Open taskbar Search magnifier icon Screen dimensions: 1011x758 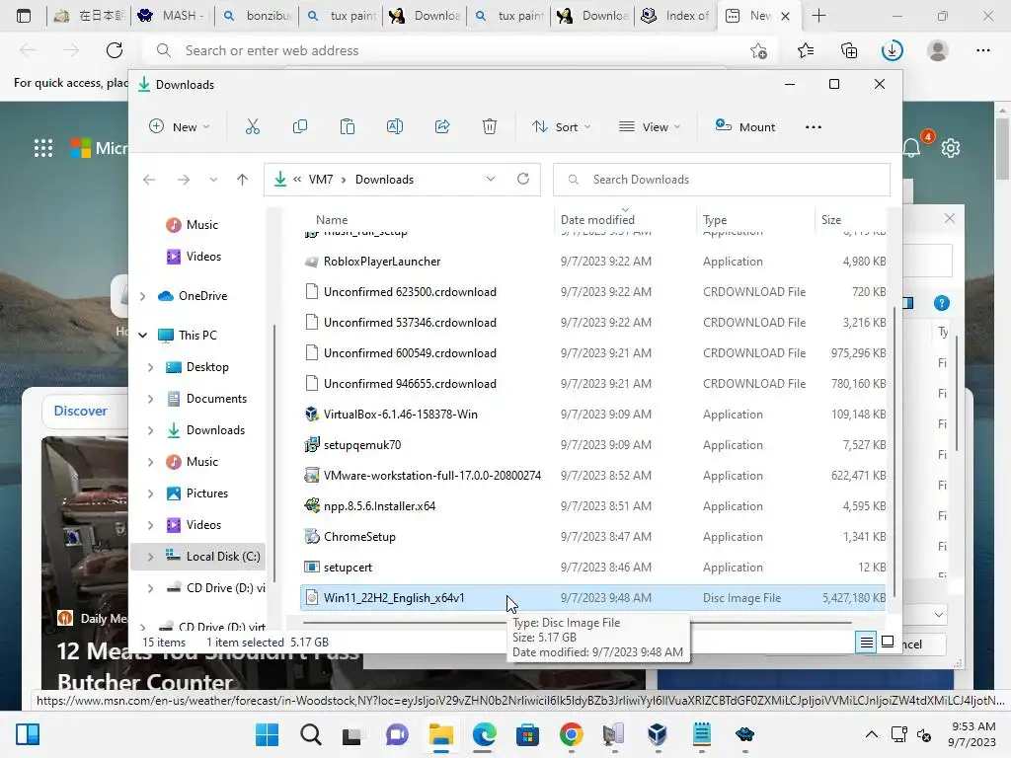[310, 734]
